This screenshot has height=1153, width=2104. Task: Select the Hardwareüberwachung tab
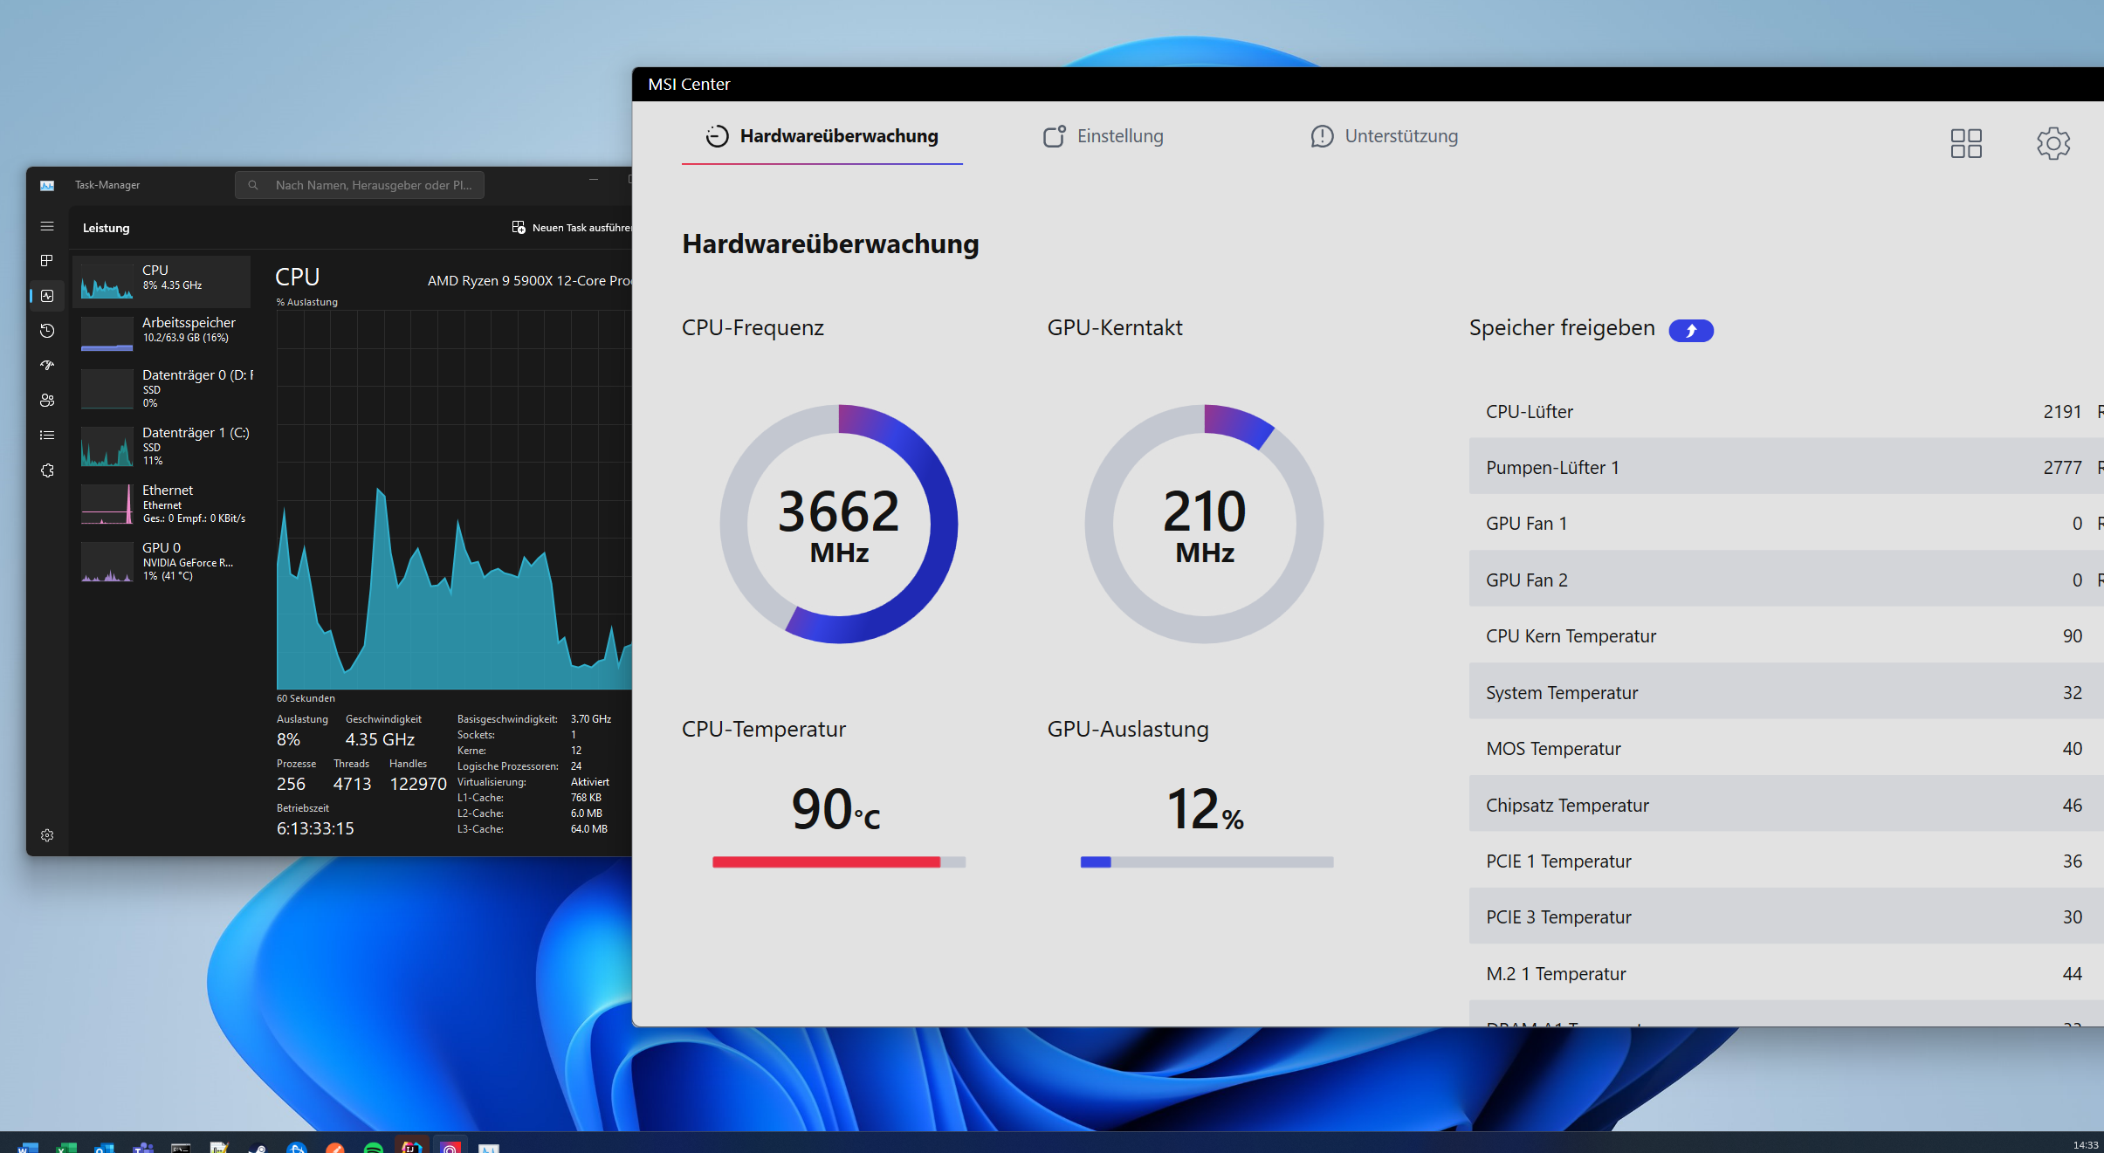[822, 136]
